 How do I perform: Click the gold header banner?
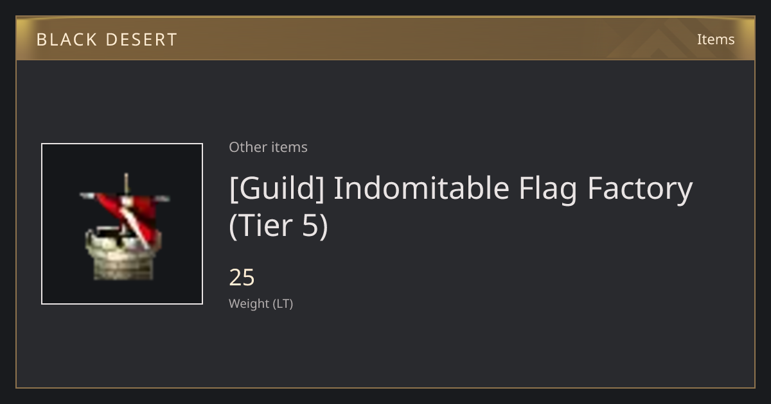tap(385, 38)
